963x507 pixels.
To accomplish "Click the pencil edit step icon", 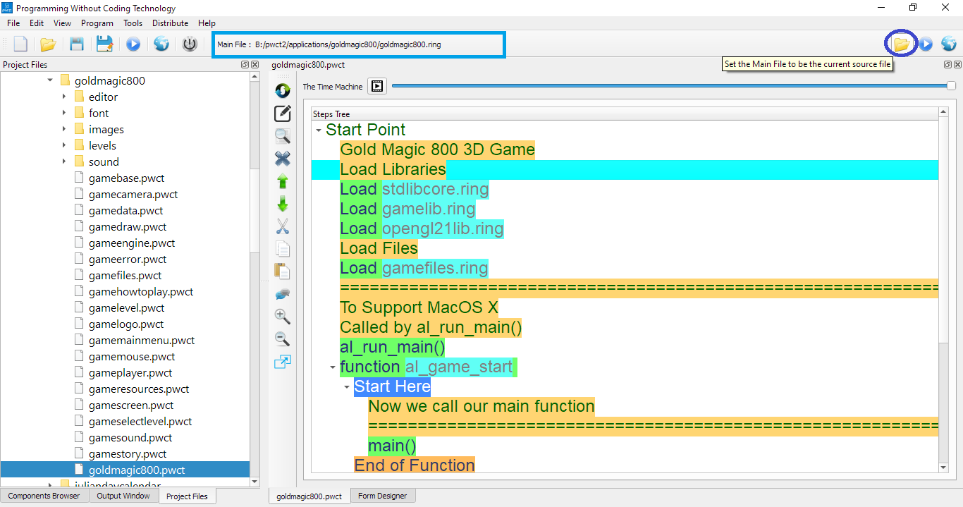I will click(x=283, y=114).
